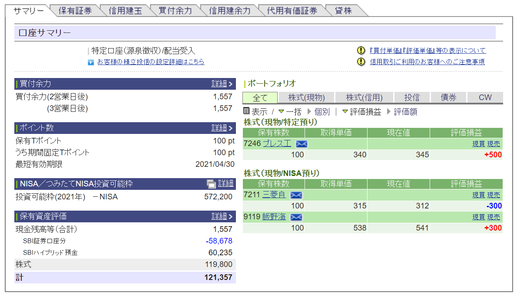Click 現売 for 7211 三菱自
This screenshot has width=517, height=296.
click(x=494, y=195)
